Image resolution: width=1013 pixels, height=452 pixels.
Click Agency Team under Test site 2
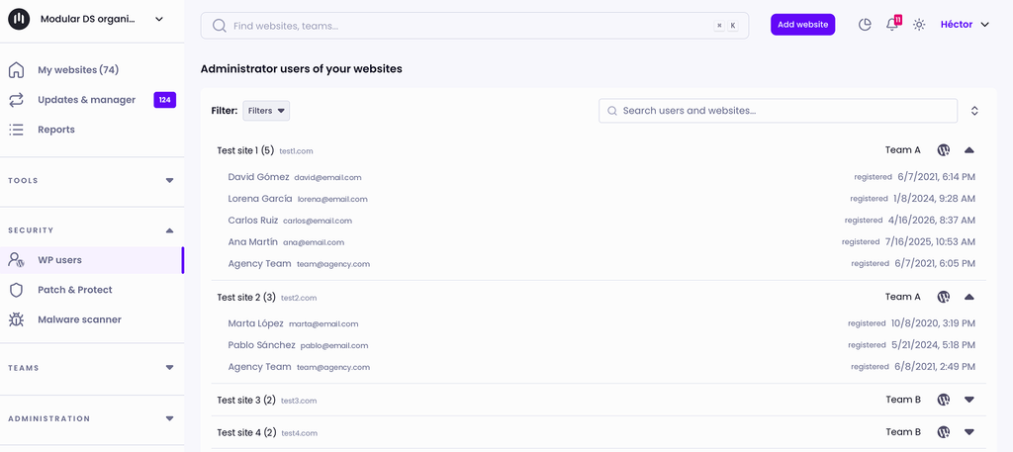tap(260, 367)
